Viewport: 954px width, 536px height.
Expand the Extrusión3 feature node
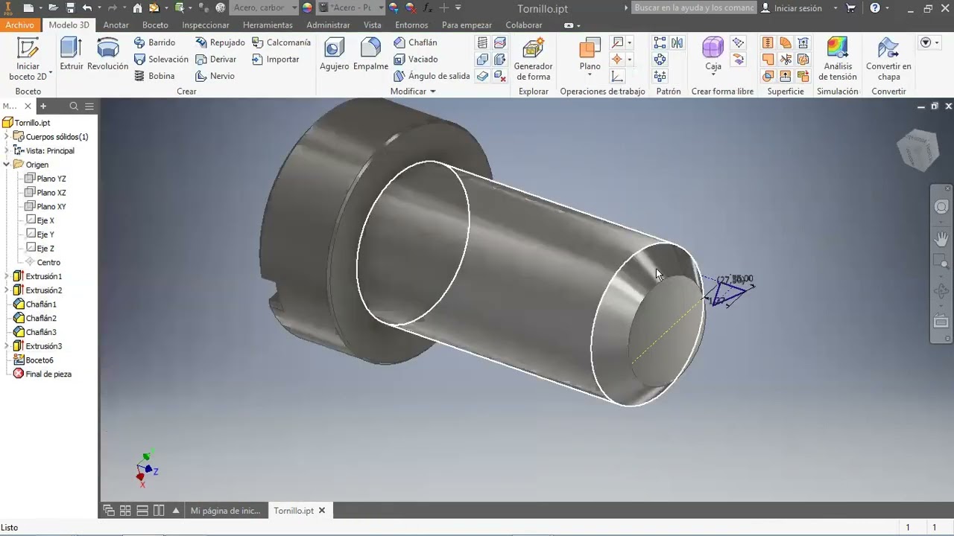pos(7,346)
